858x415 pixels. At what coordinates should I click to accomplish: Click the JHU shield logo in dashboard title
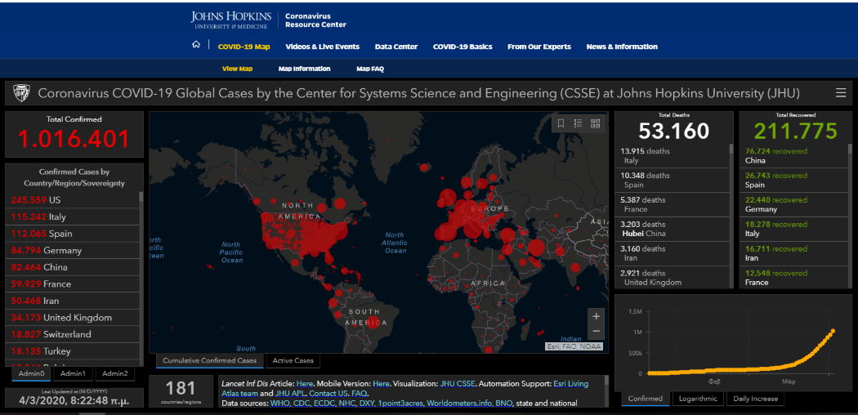coord(21,93)
